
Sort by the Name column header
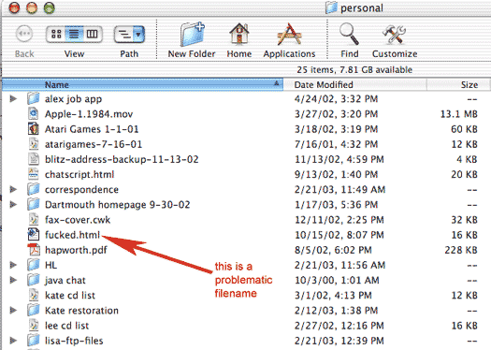tap(142, 84)
